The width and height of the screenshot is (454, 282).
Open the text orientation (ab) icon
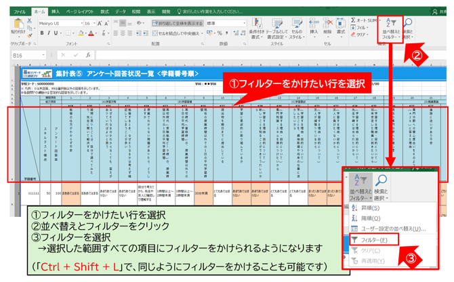click(x=140, y=23)
